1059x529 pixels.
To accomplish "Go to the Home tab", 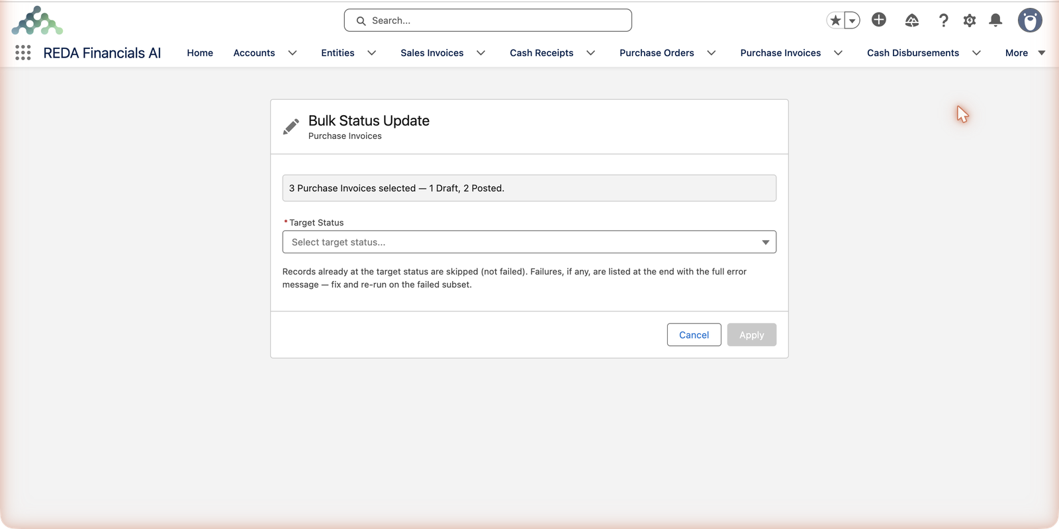I will (200, 53).
